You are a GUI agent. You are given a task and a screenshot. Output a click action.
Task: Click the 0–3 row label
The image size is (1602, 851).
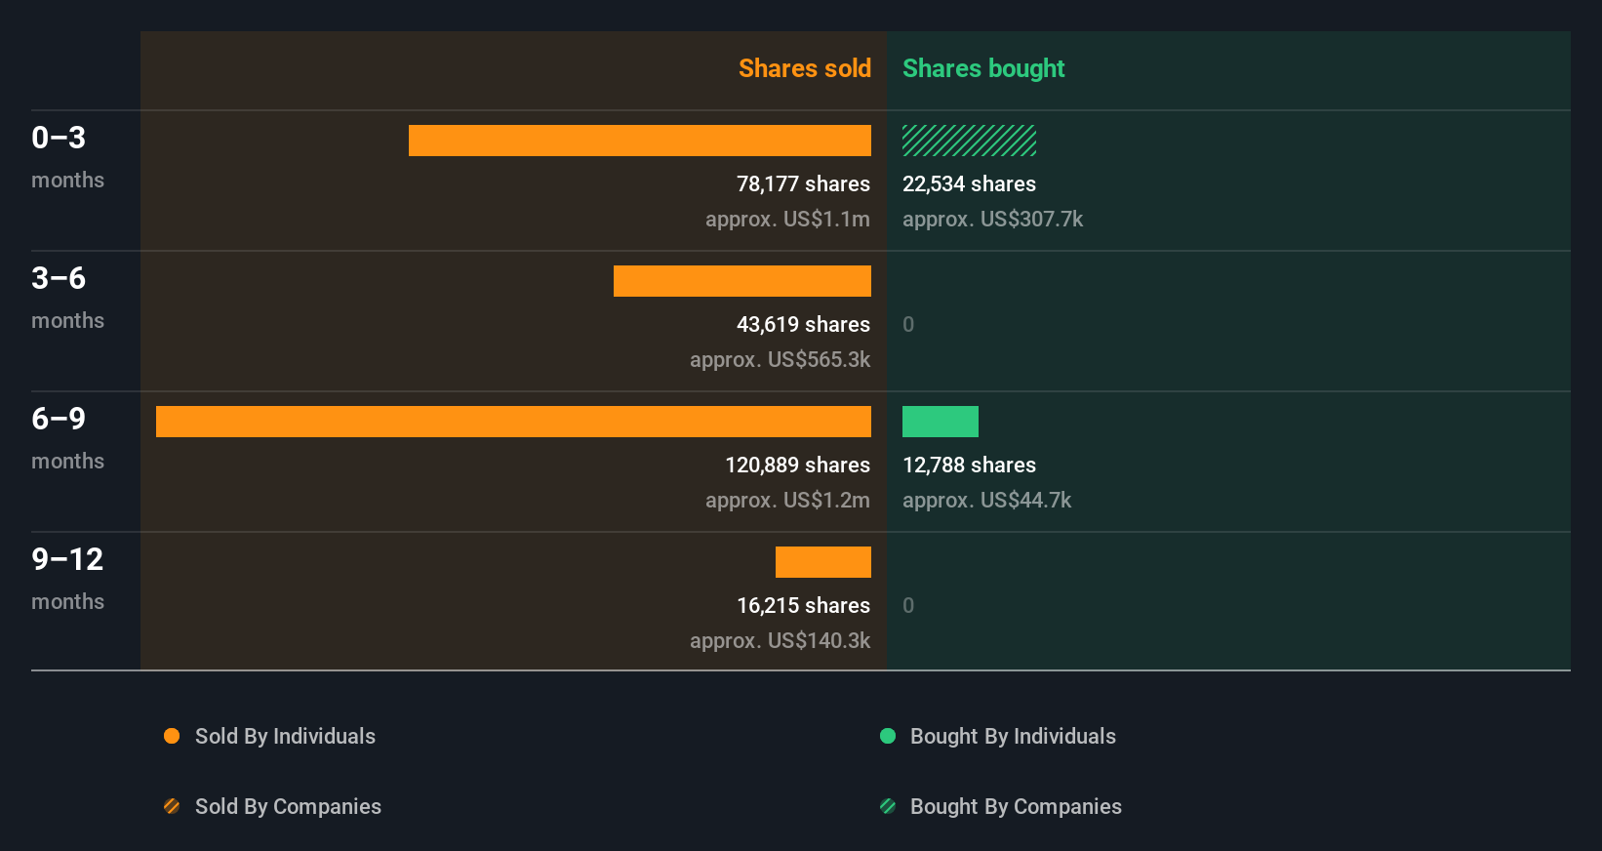[59, 138]
